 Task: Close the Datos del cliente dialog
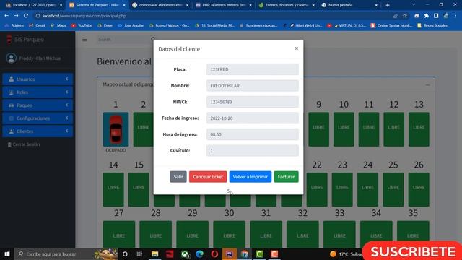click(297, 48)
